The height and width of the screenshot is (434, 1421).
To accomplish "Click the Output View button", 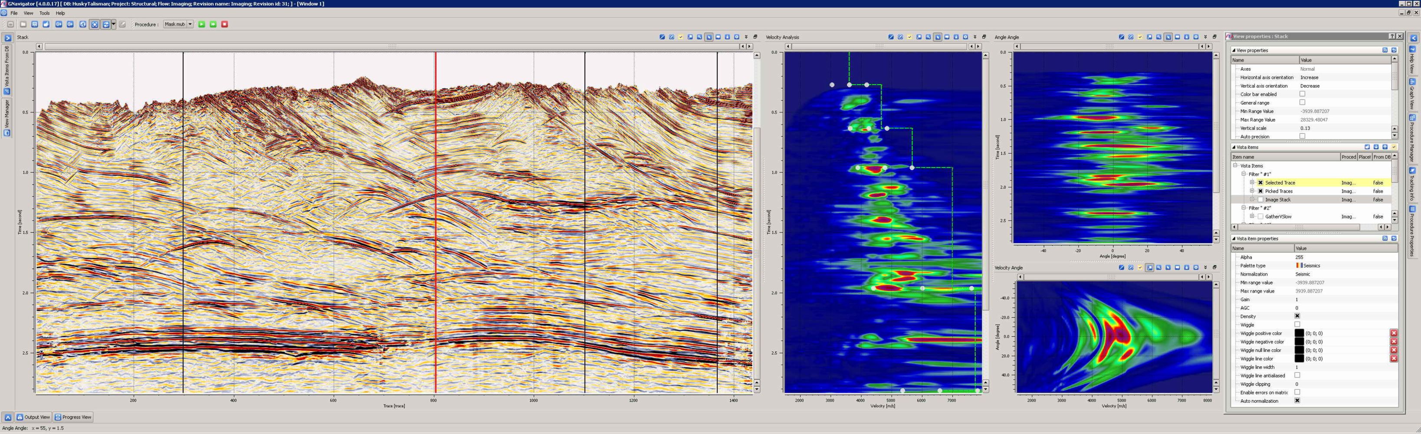I will 33,417.
